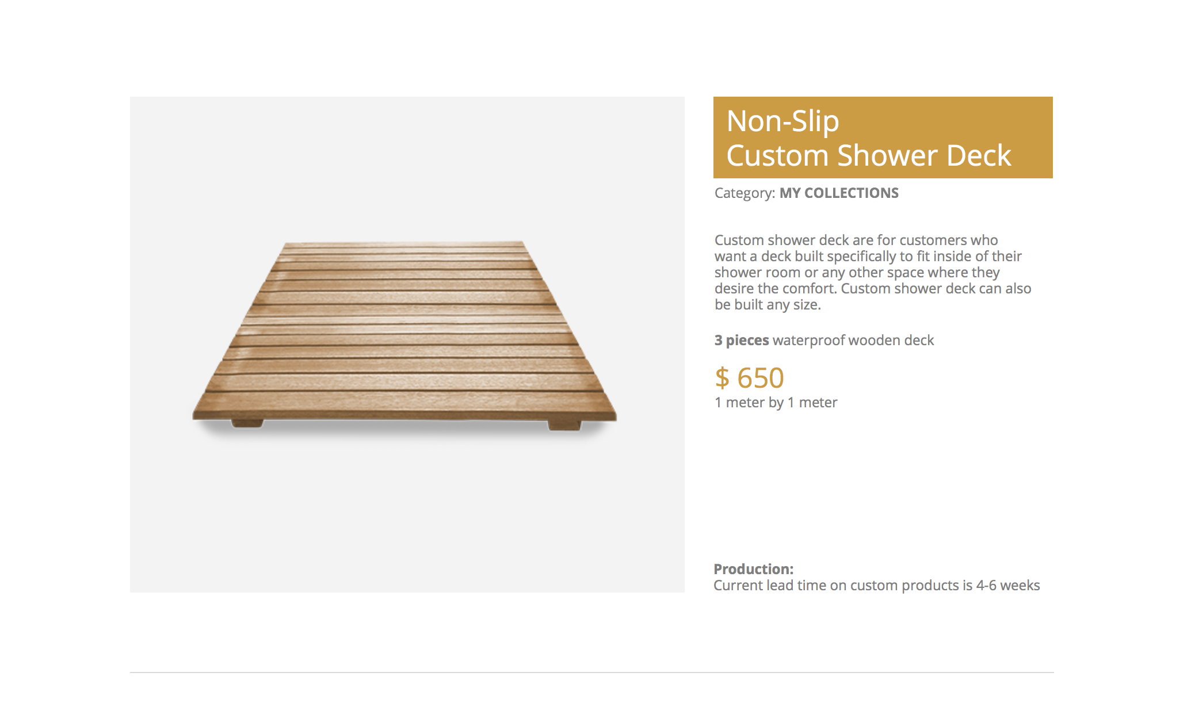1191x726 pixels.
Task: Click the dollar sign before the price
Action: 722,378
